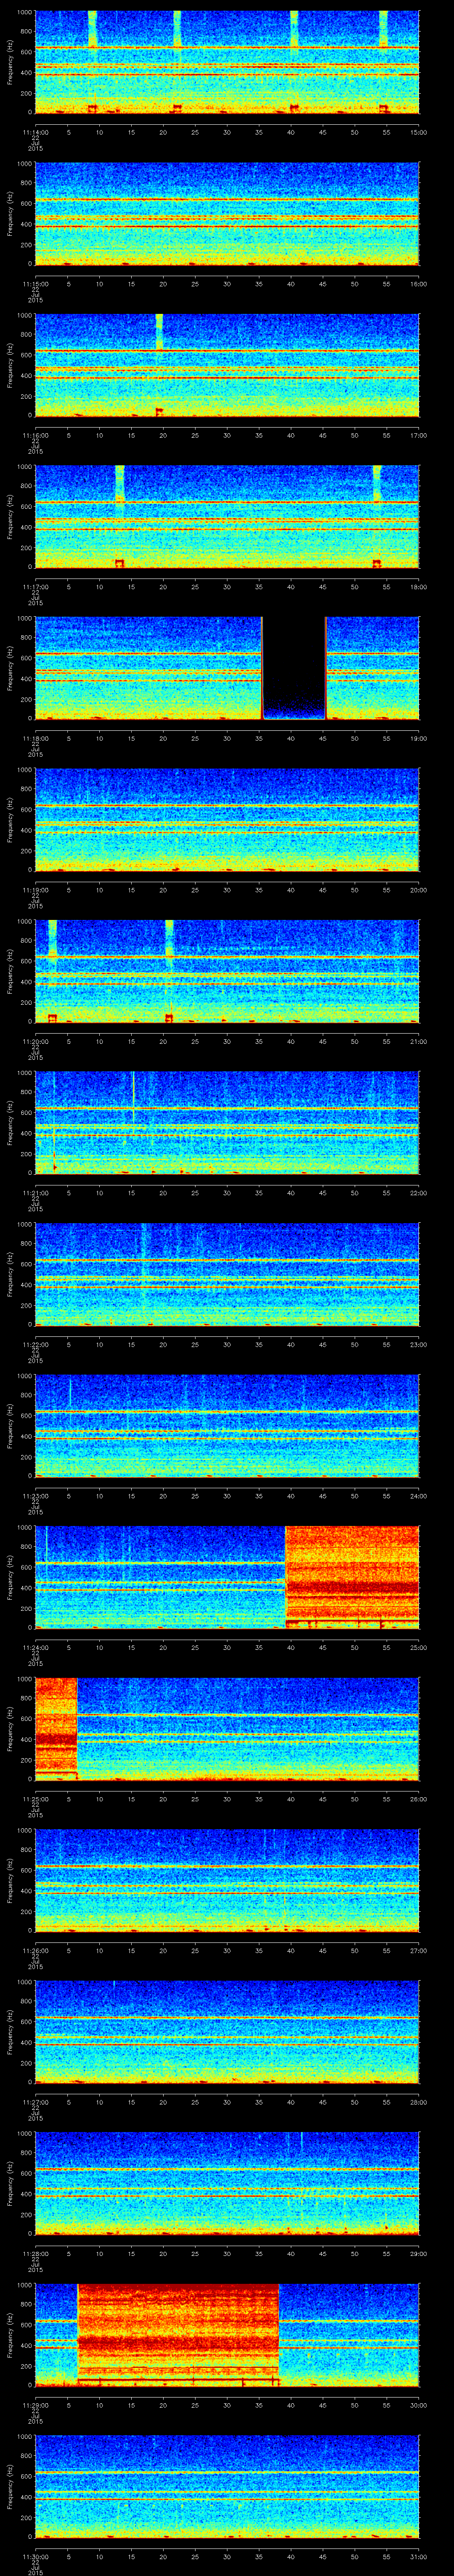The height and width of the screenshot is (2576, 454).
Task: Click the black data gap in 11:18:00 spectrogram
Action: [x=294, y=668]
